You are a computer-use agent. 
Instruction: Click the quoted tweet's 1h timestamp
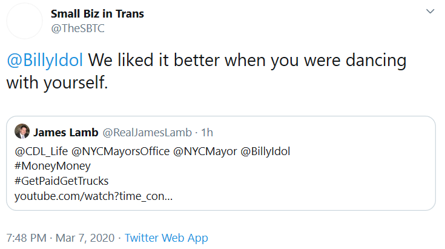[207, 132]
